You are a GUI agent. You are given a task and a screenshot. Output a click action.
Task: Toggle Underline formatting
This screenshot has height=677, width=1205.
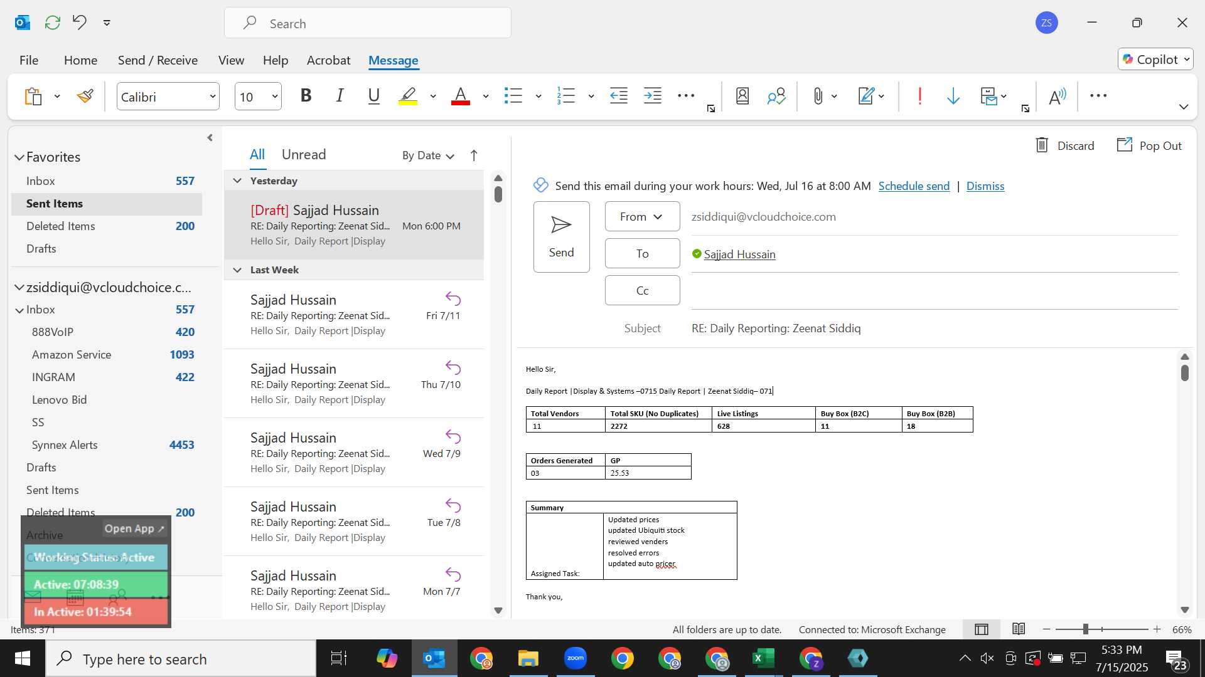[374, 96]
